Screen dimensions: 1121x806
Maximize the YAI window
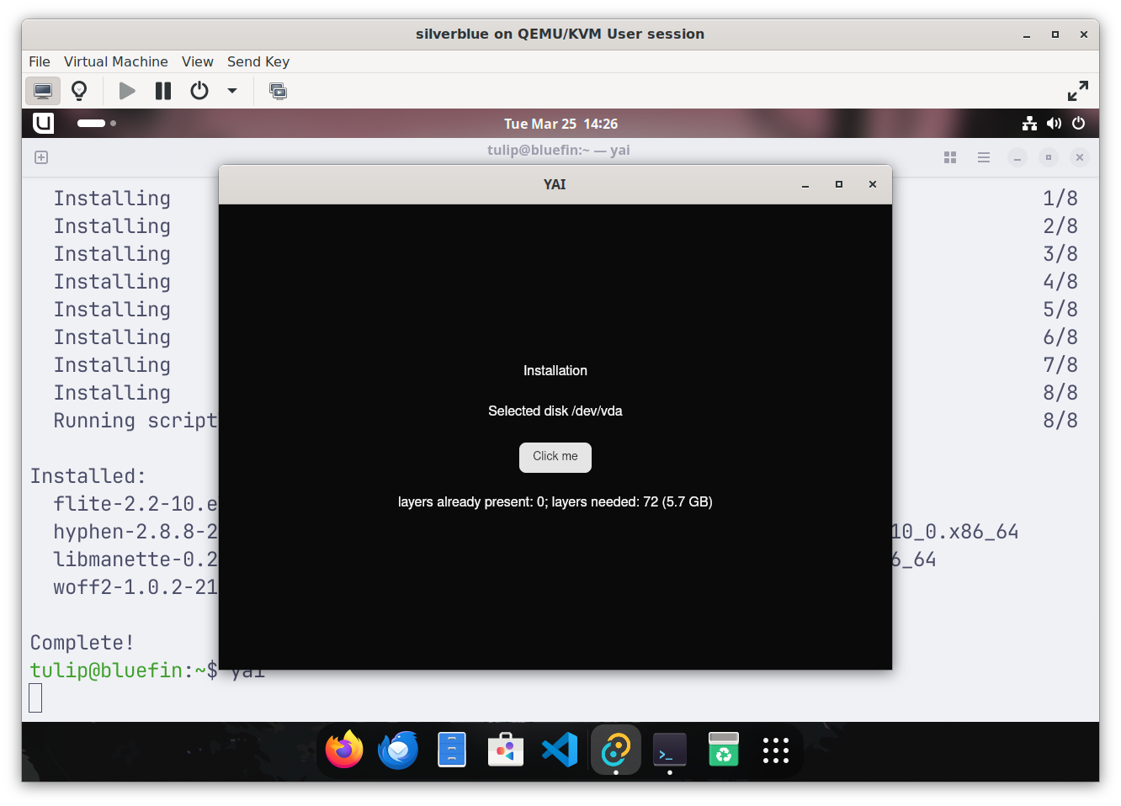tap(839, 184)
